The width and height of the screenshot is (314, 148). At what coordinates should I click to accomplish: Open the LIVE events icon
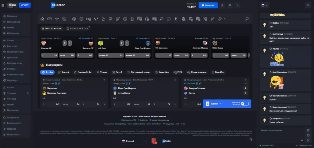coord(49,19)
